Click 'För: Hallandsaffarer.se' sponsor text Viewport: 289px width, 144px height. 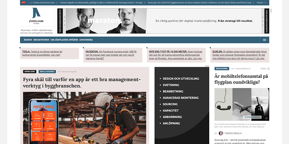241,69
